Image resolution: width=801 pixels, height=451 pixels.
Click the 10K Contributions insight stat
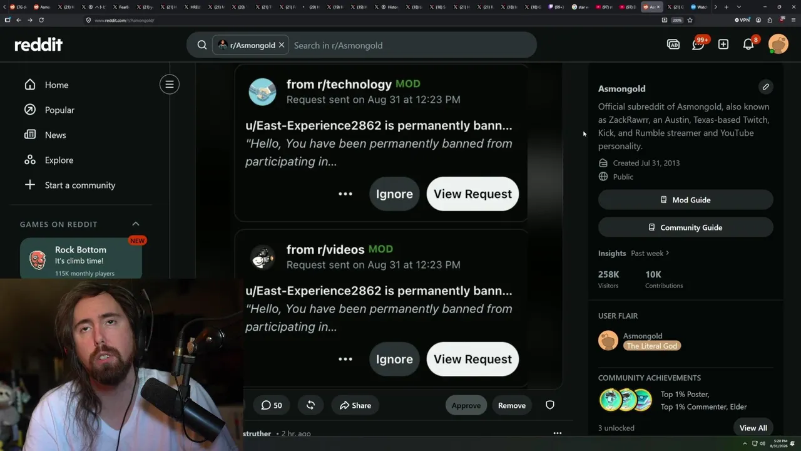pyautogui.click(x=664, y=279)
